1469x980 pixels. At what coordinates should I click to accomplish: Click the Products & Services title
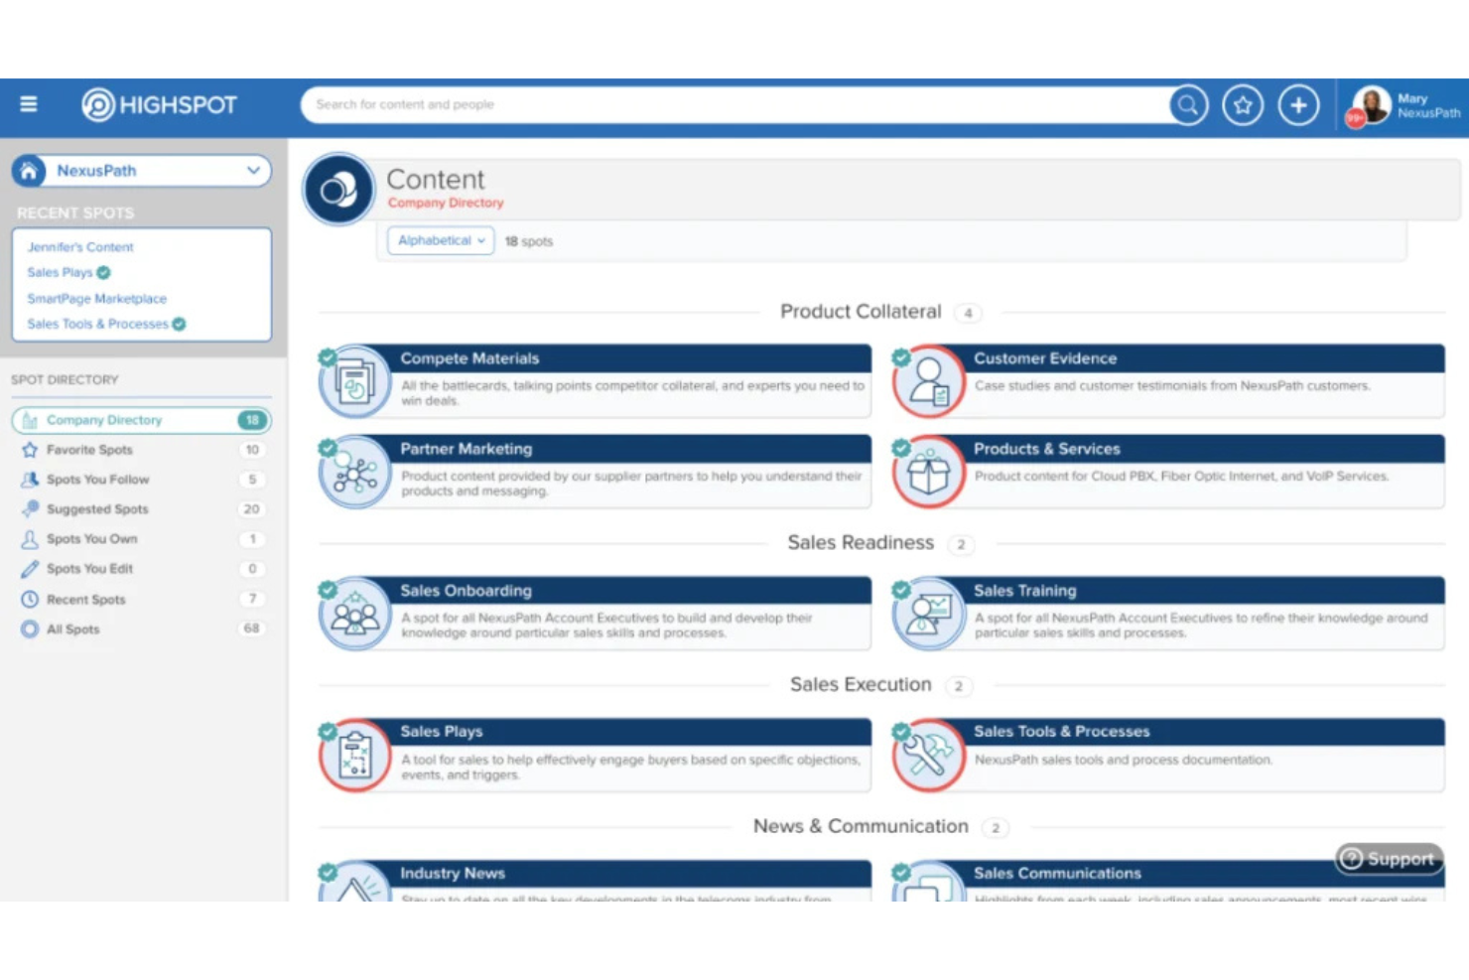[x=1047, y=449]
